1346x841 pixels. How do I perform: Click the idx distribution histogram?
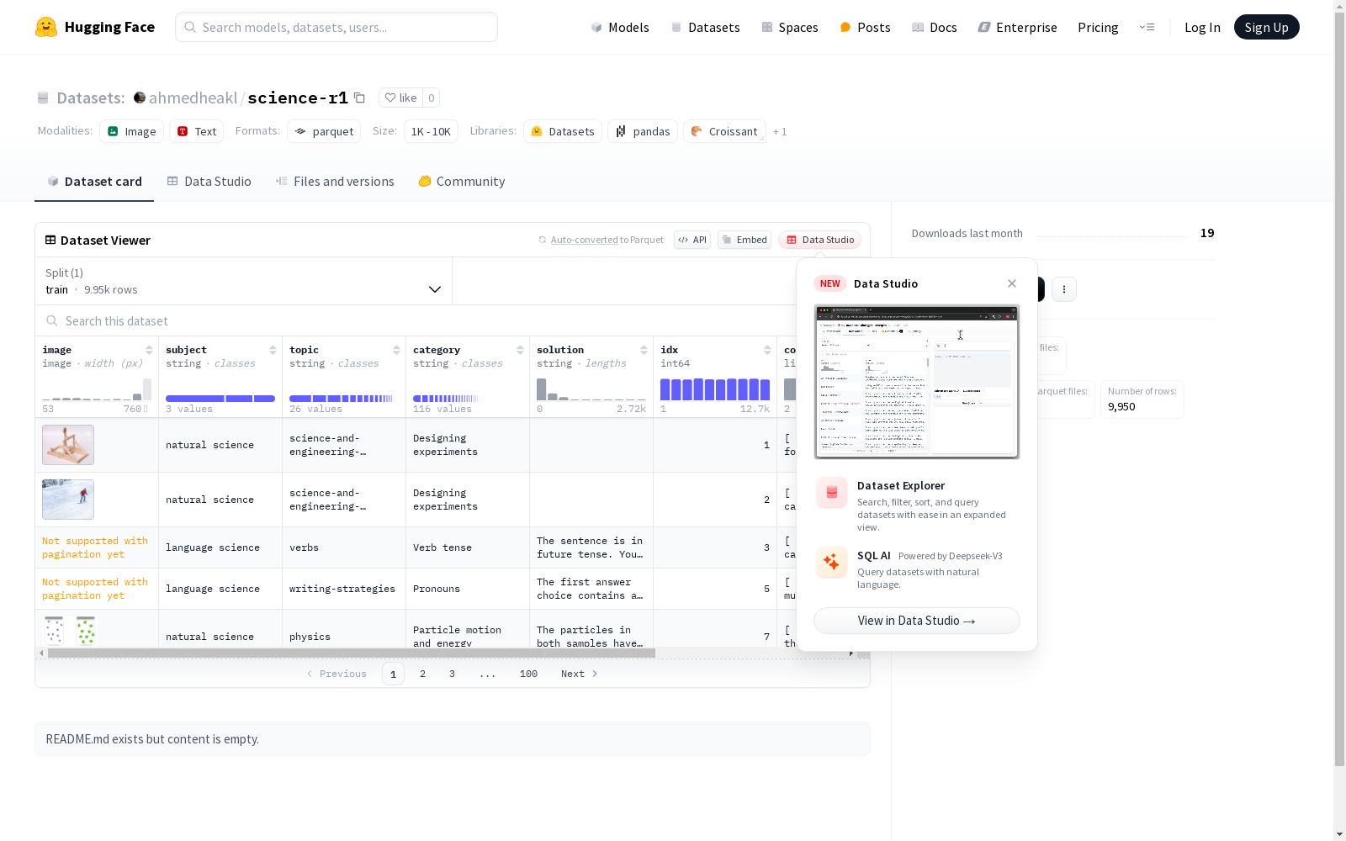click(715, 389)
